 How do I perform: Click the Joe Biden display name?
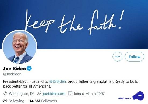tap(14, 69)
